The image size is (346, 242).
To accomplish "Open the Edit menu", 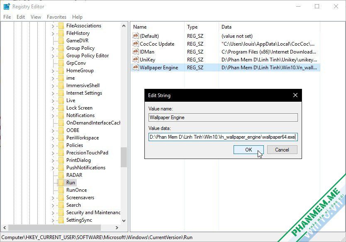I will [x=21, y=17].
